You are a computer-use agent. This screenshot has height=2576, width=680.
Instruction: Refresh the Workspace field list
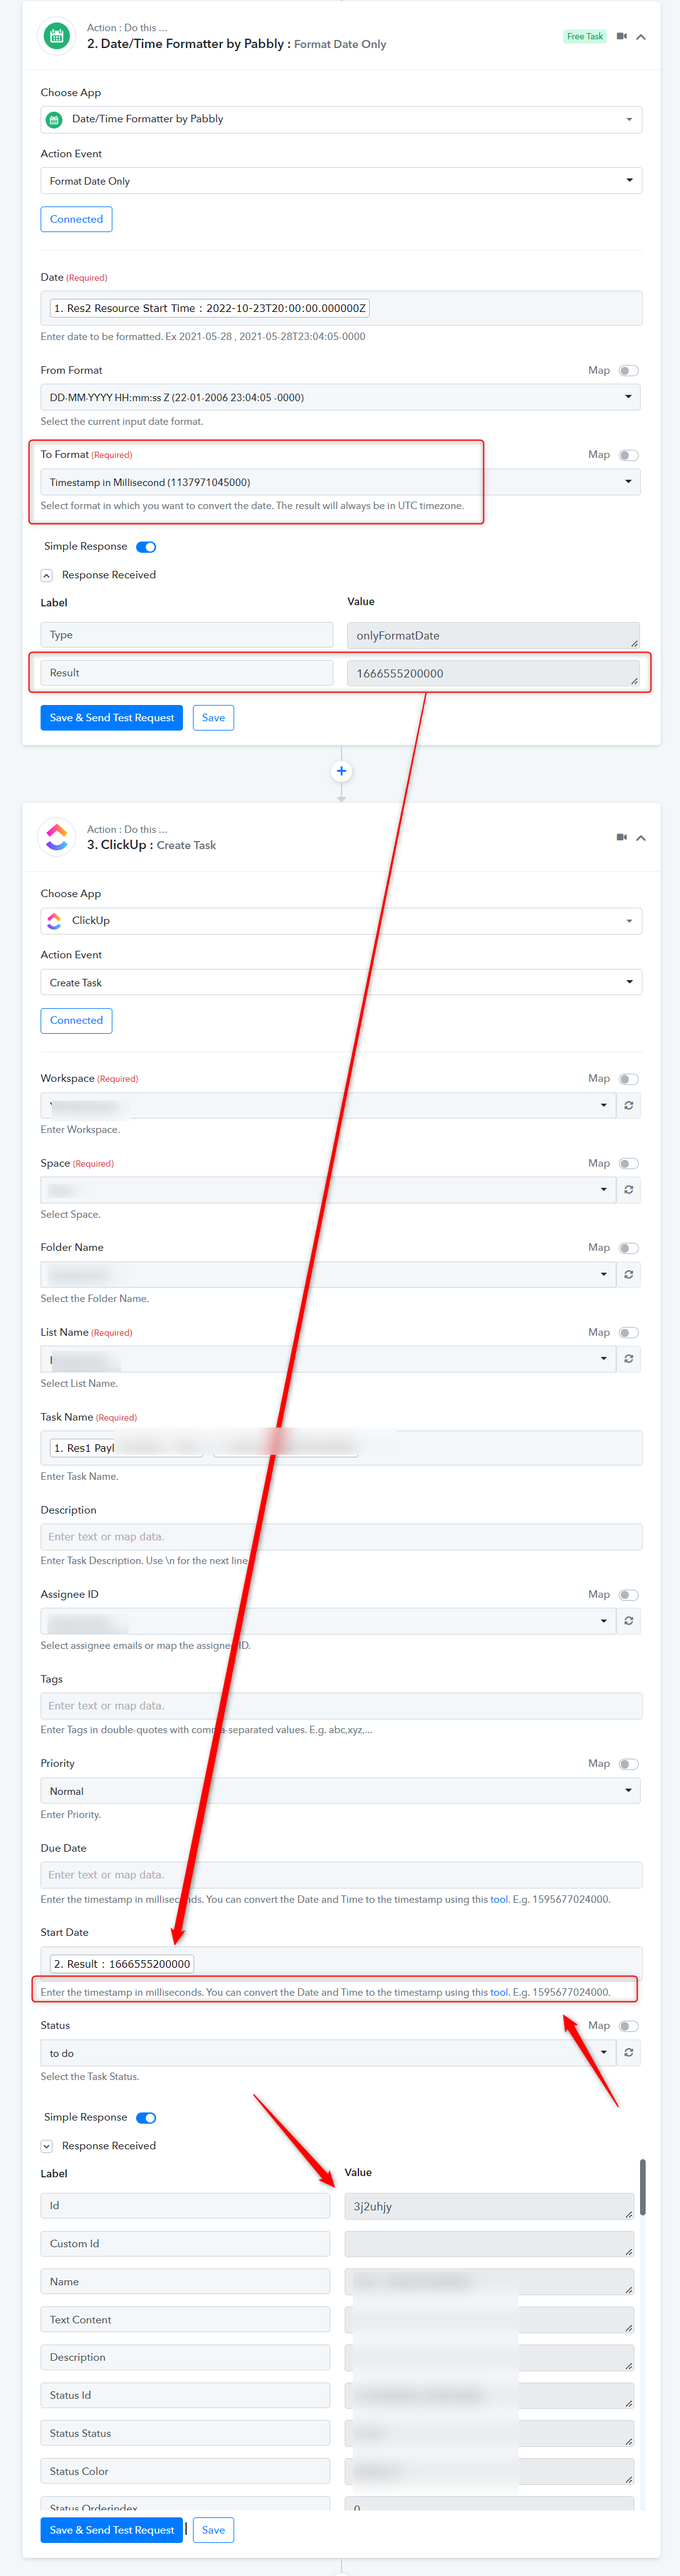click(x=629, y=1106)
